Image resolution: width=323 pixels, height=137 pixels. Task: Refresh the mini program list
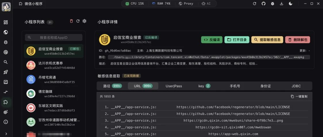click(x=78, y=21)
